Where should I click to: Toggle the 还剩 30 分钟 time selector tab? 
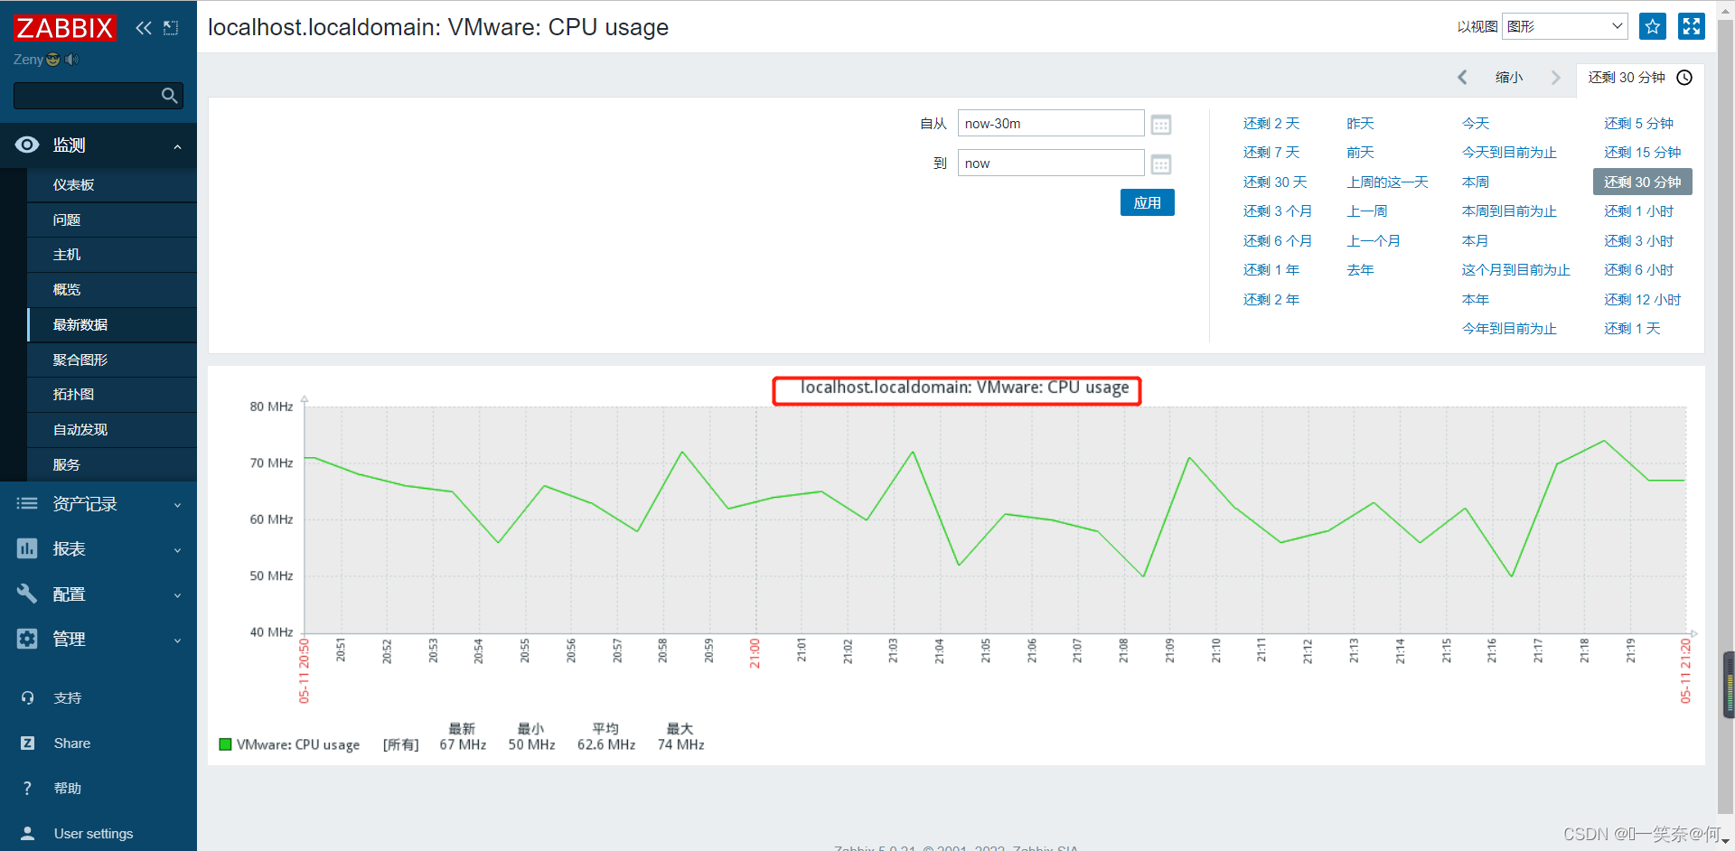1640,78
